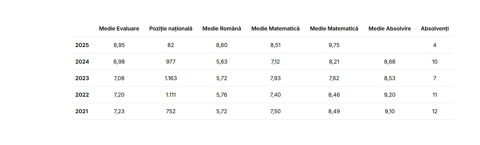The width and height of the screenshot is (480, 145).
Task: Select the 2024 row label
Action: click(82, 62)
